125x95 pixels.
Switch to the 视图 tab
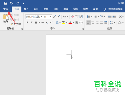click(x=85, y=9)
